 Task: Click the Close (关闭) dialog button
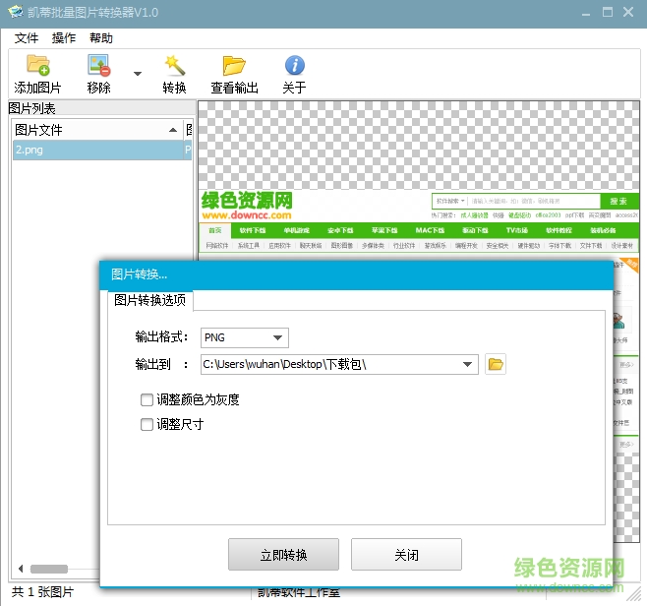(406, 555)
